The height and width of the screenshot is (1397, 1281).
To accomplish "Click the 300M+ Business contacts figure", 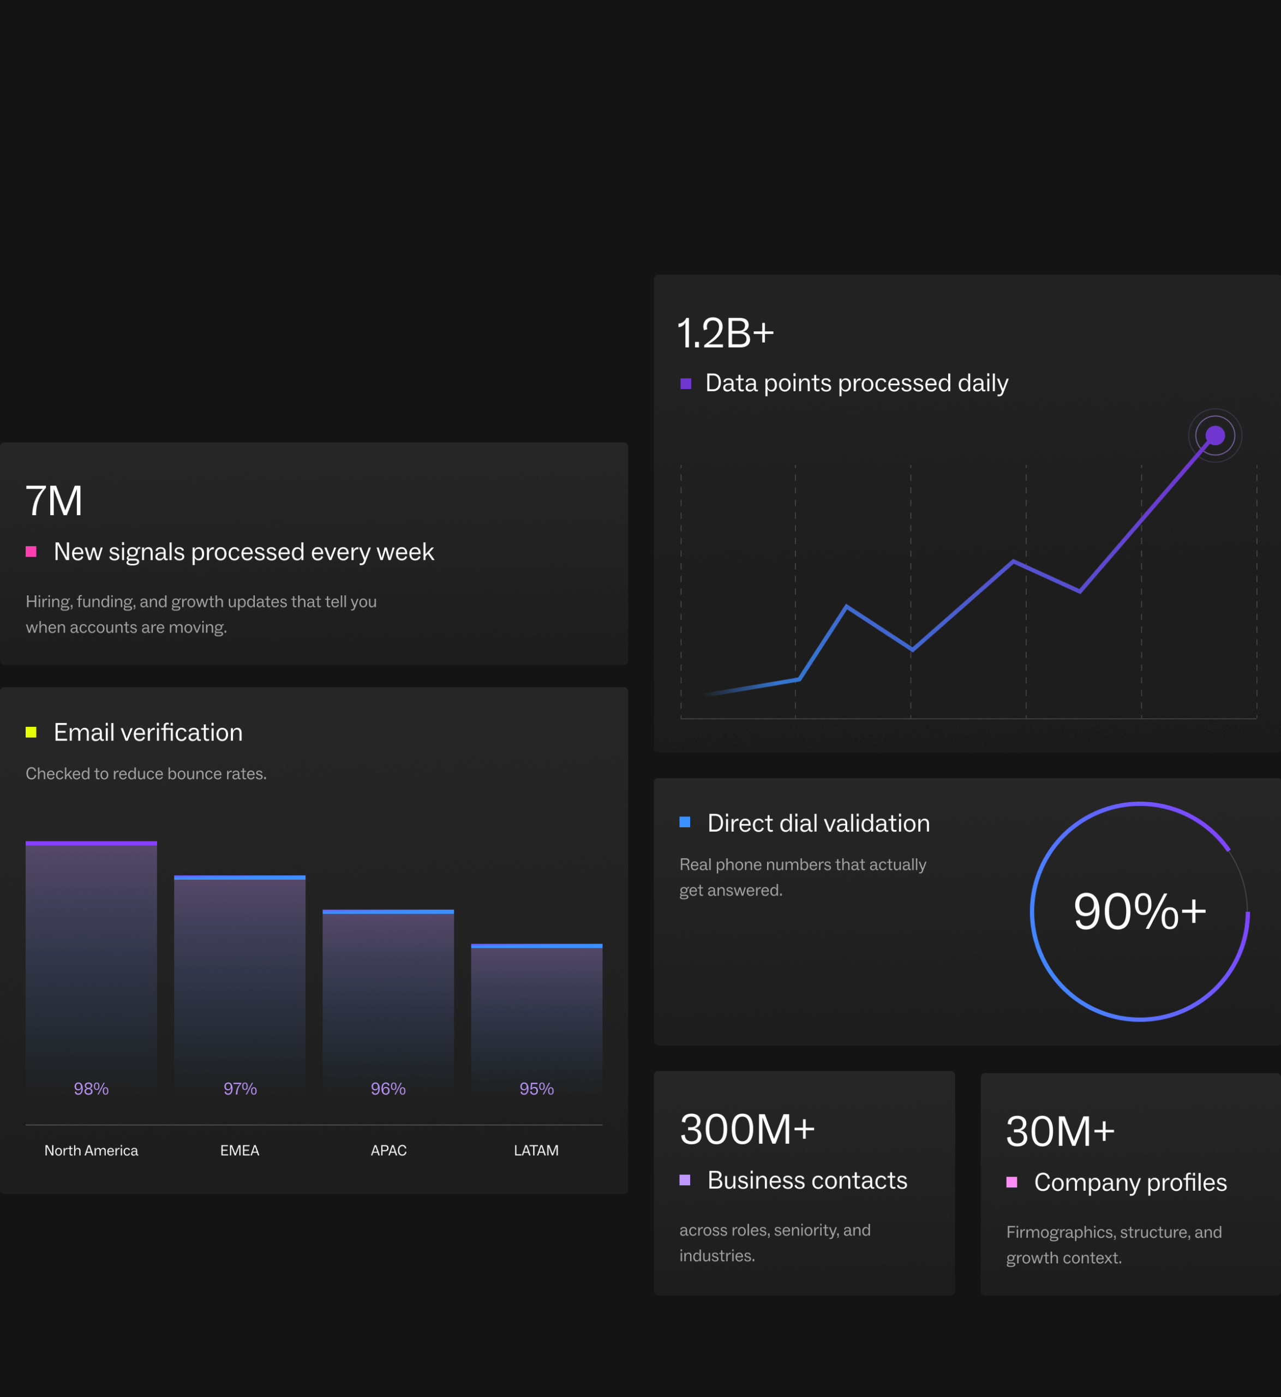I will point(747,1129).
